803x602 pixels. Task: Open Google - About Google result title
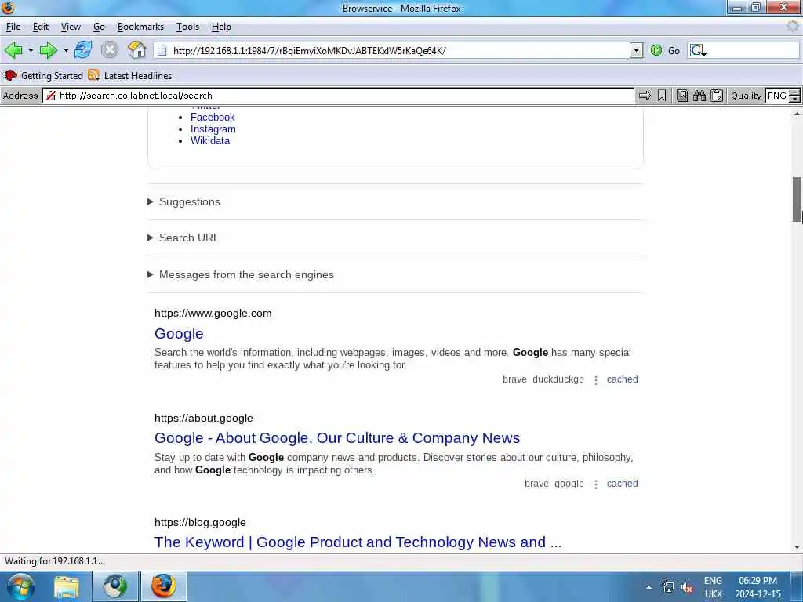pyautogui.click(x=337, y=438)
